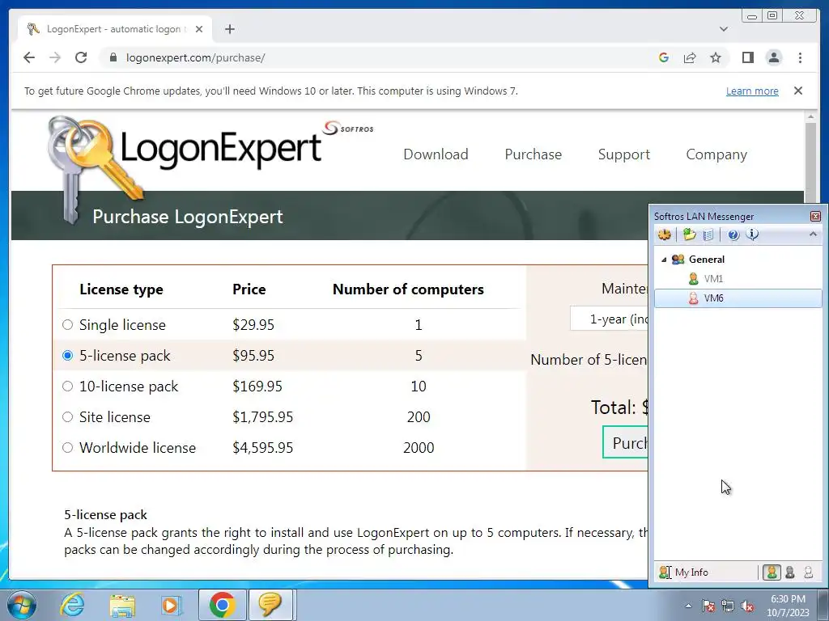Open muted volume tray icon
The image size is (829, 621).
click(747, 606)
